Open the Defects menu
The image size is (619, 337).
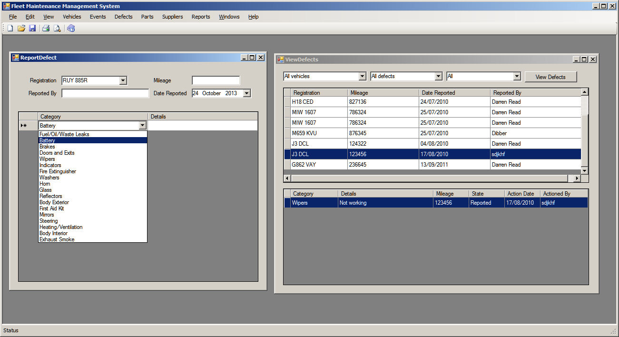[x=123, y=17]
